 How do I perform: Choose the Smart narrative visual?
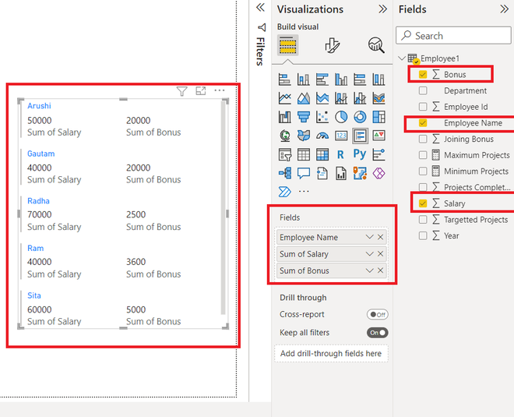click(322, 173)
